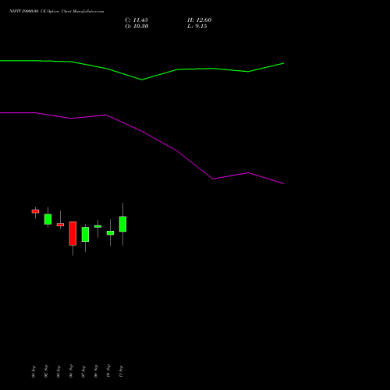
Task: Click the NIFTY CE Options chart title
Action: tap(57, 11)
